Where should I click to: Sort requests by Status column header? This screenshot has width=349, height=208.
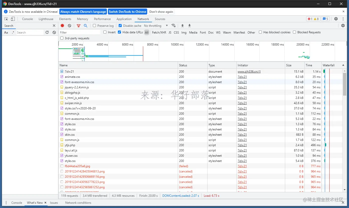(193, 65)
